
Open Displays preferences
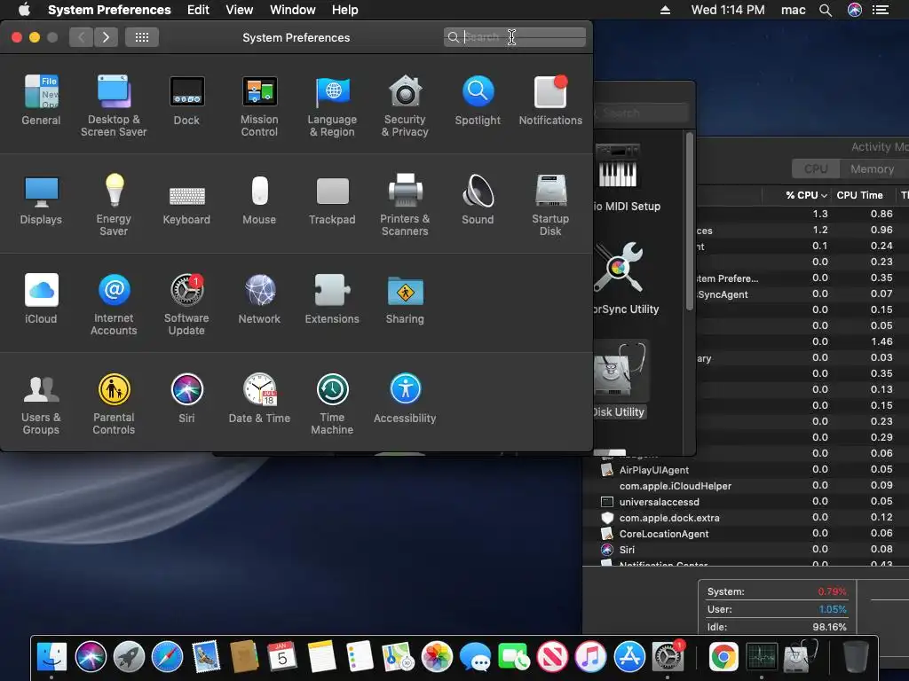tap(41, 200)
